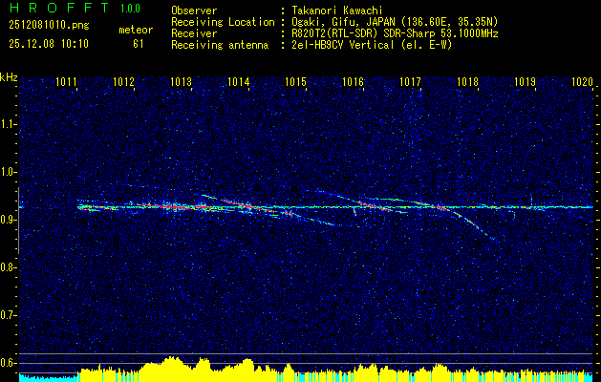Image resolution: width=601 pixels, height=382 pixels.
Task: Click time marker 1016
Action: click(353, 81)
